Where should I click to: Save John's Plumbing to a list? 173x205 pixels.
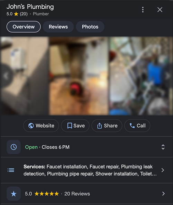pos(75,126)
